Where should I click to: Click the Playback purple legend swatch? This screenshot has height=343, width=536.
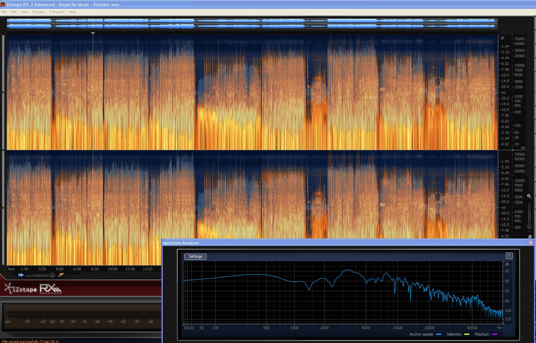pyautogui.click(x=494, y=334)
